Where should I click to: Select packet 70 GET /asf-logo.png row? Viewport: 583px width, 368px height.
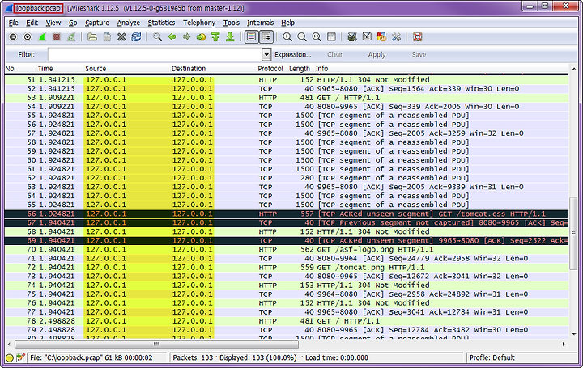(x=287, y=250)
